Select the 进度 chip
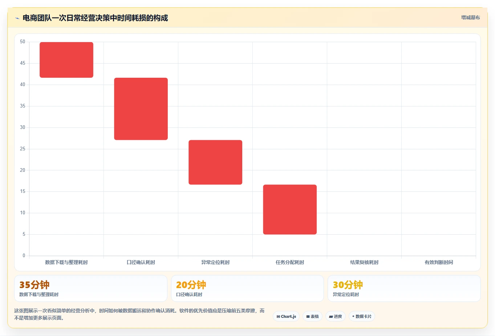This screenshot has width=495, height=336. click(x=336, y=316)
